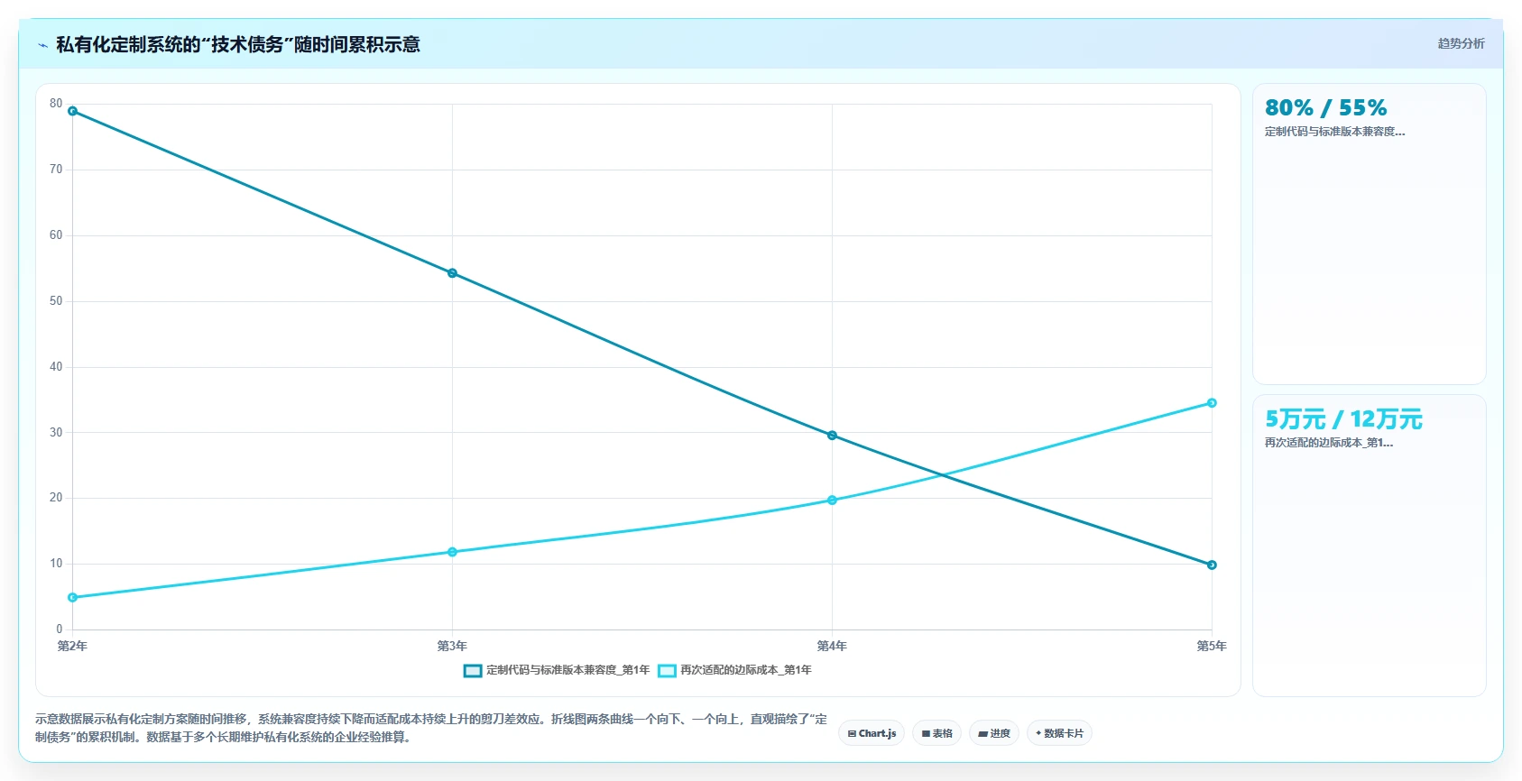The height and width of the screenshot is (781, 1522).
Task: Click the dark teal legend color box
Action: 473,670
